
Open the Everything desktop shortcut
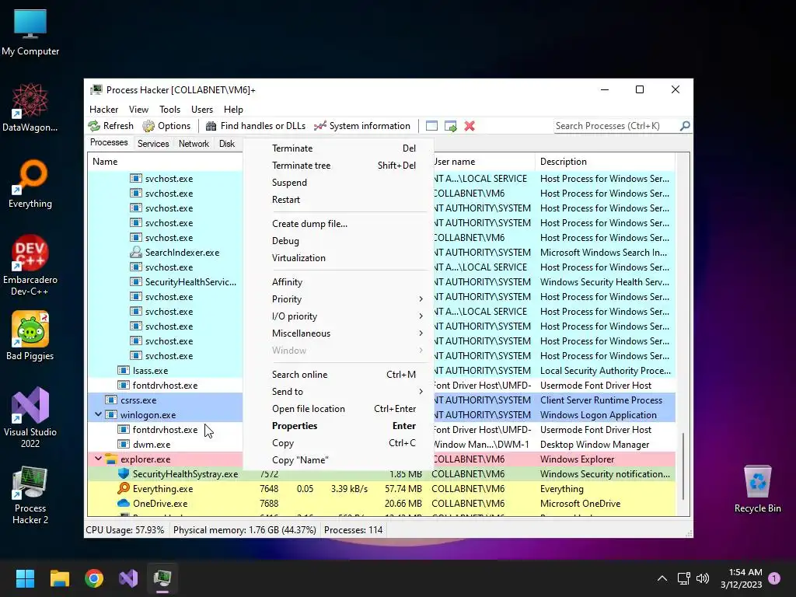(30, 184)
